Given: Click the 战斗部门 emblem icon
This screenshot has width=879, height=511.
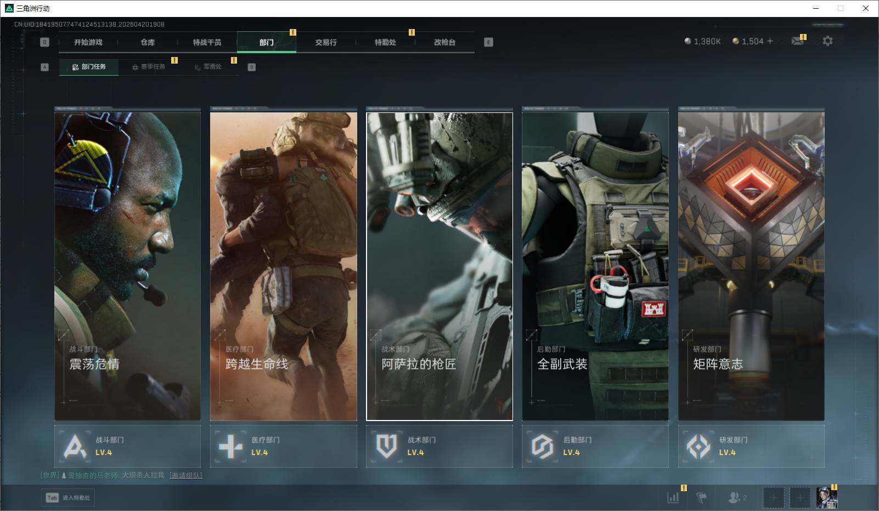Looking at the screenshot, I should pyautogui.click(x=75, y=446).
